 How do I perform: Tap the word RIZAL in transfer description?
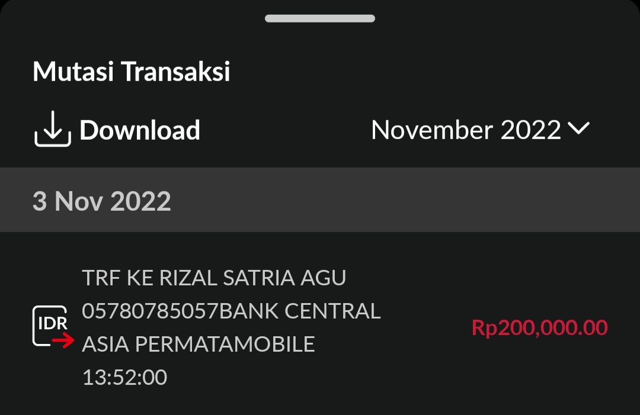click(188, 278)
